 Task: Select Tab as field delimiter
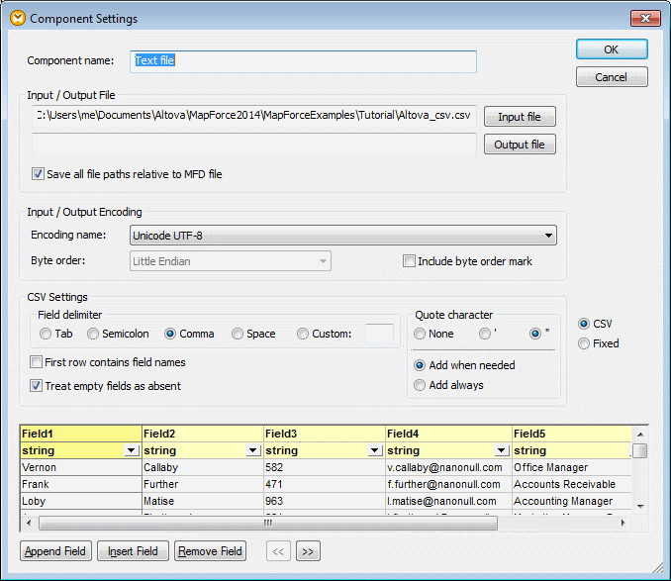click(45, 334)
